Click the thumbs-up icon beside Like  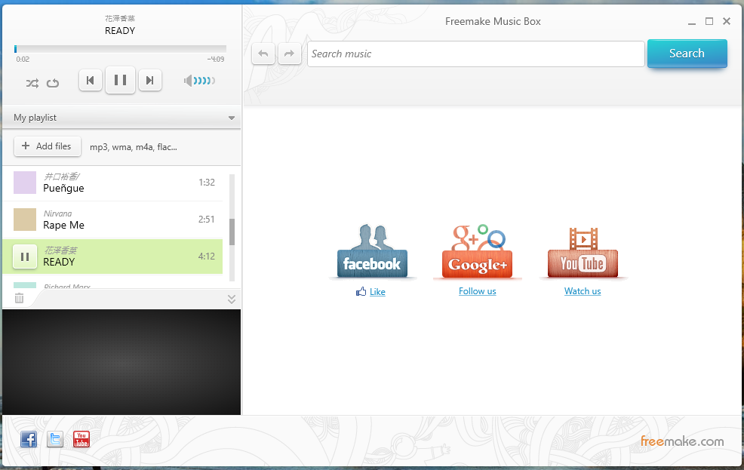361,291
